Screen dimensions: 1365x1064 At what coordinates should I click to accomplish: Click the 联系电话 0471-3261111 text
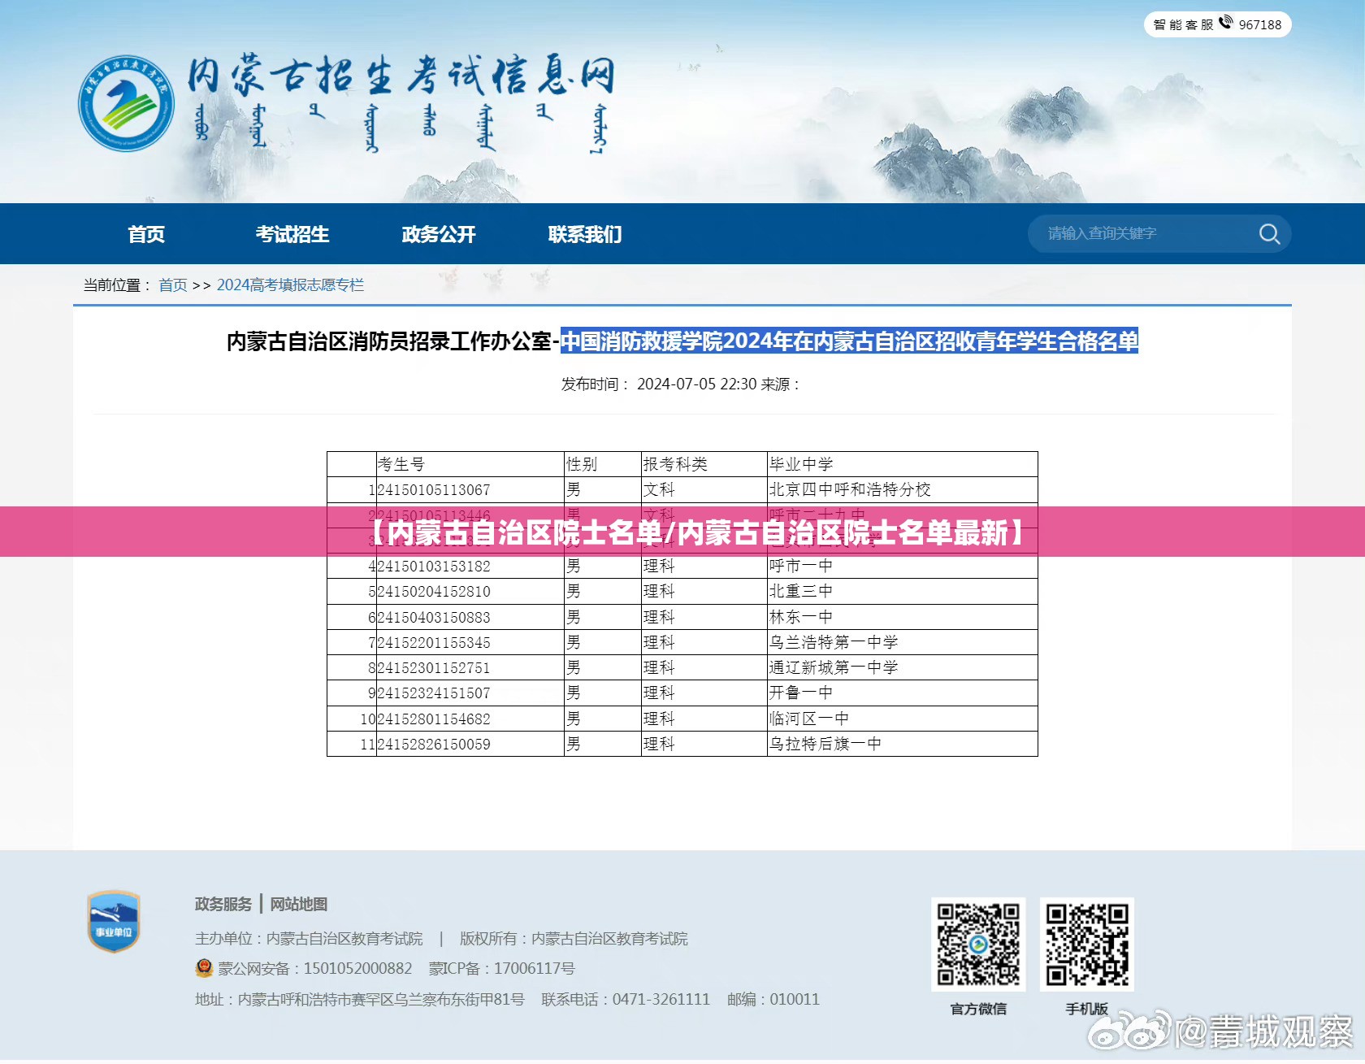tap(626, 999)
